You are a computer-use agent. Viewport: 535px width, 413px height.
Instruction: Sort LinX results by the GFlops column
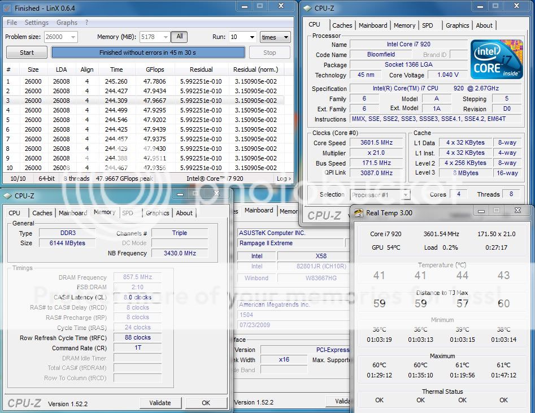[x=155, y=69]
